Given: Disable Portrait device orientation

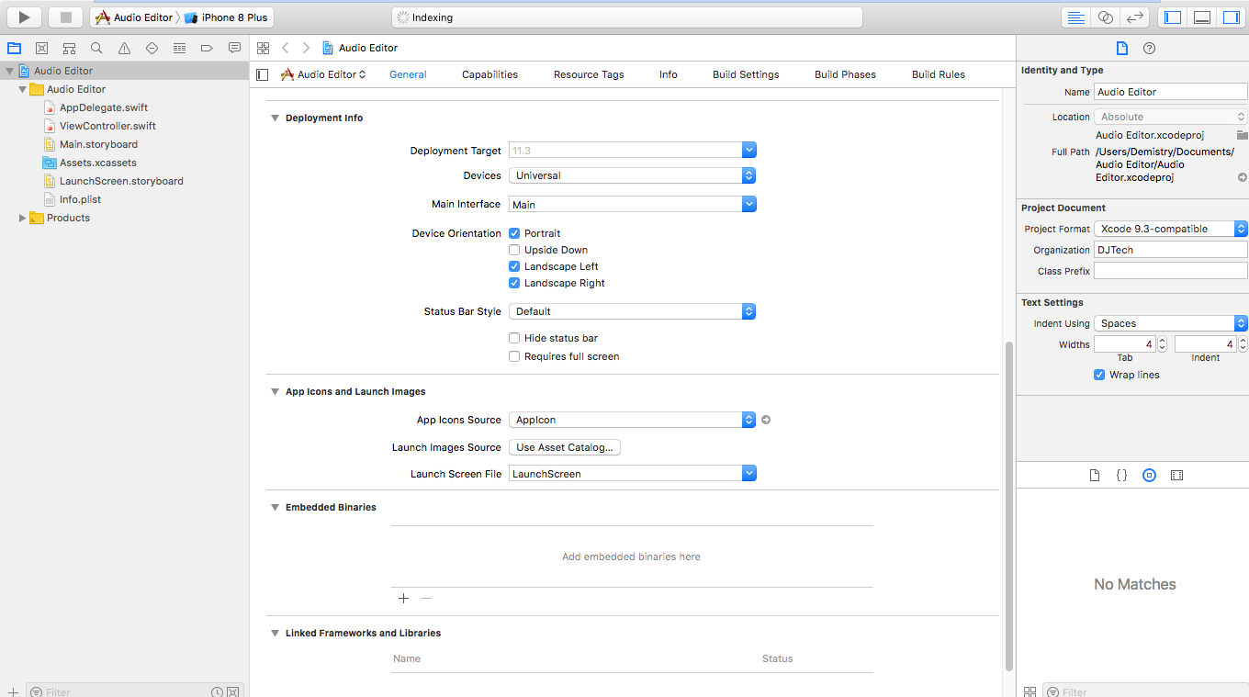Looking at the screenshot, I should (514, 232).
